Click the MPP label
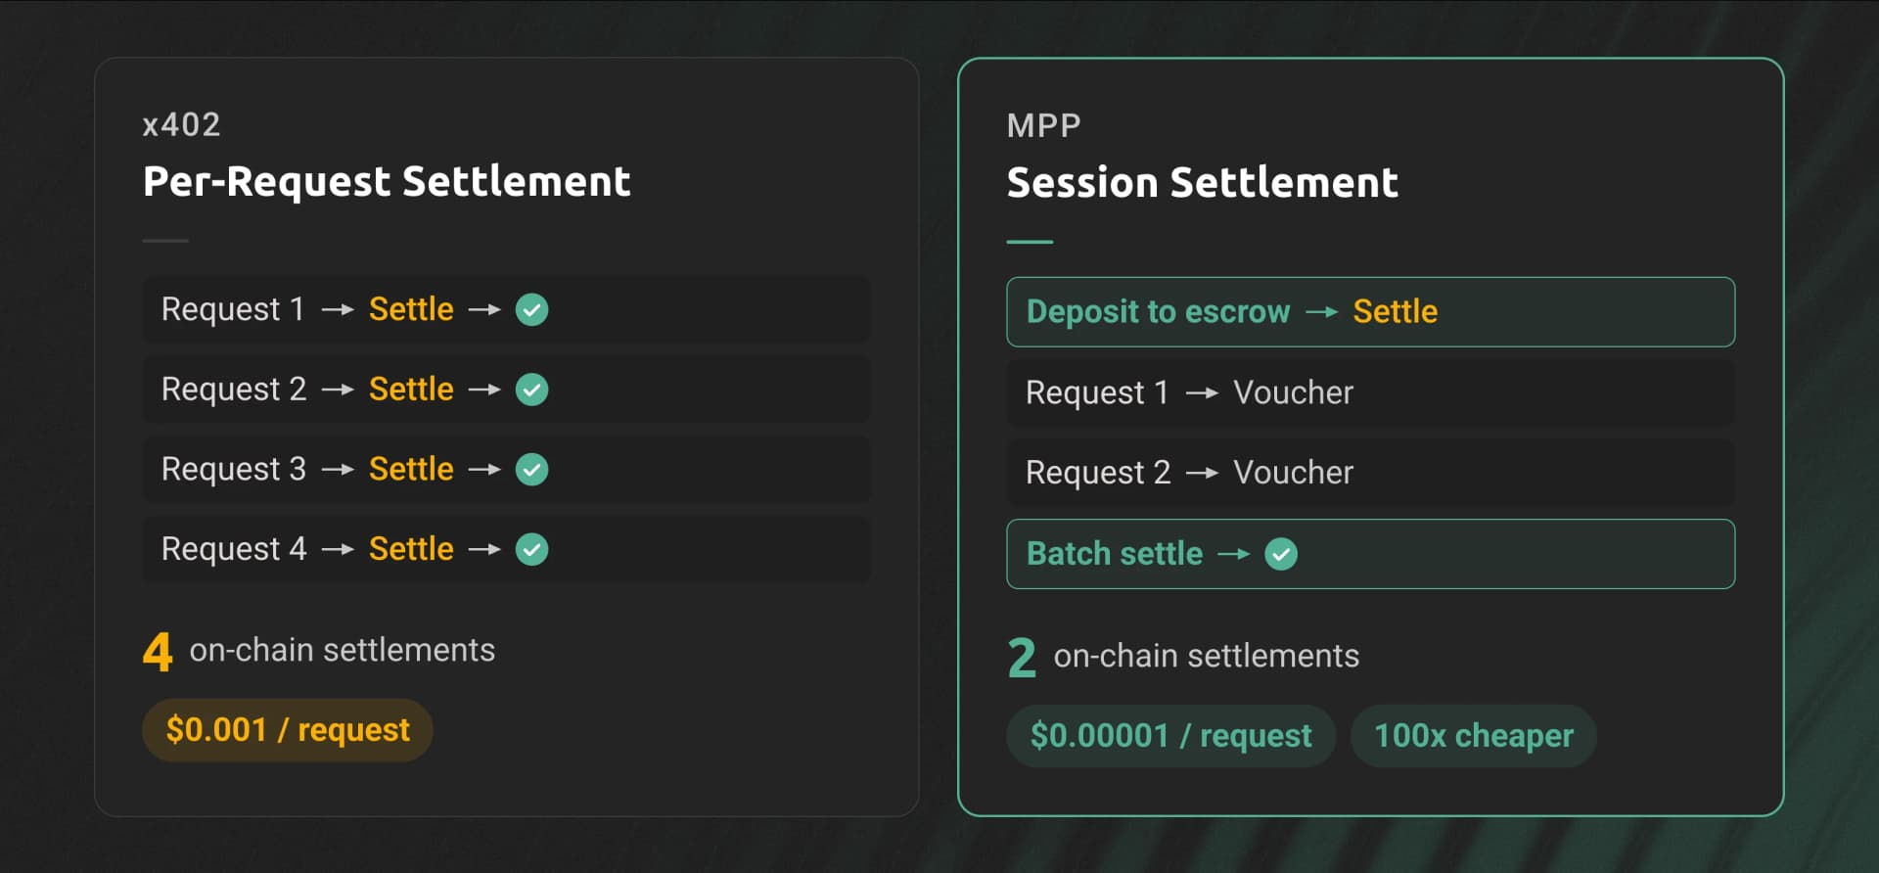The width and height of the screenshot is (1879, 873). [x=1043, y=126]
